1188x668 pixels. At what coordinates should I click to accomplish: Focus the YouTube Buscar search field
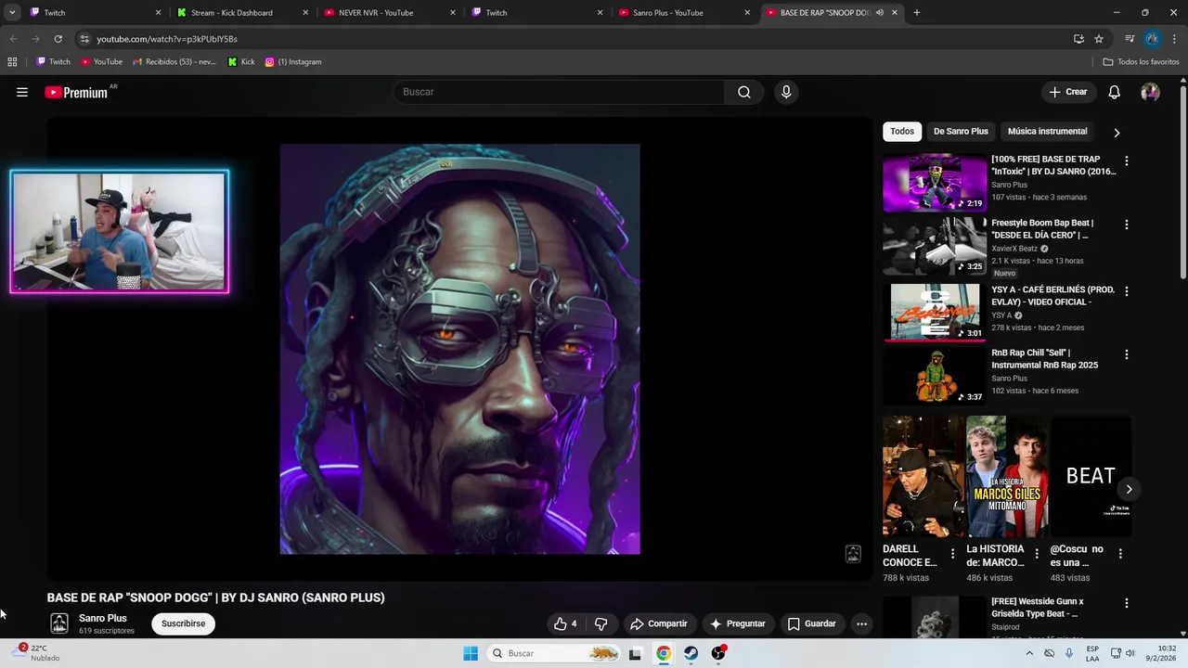[x=560, y=92]
